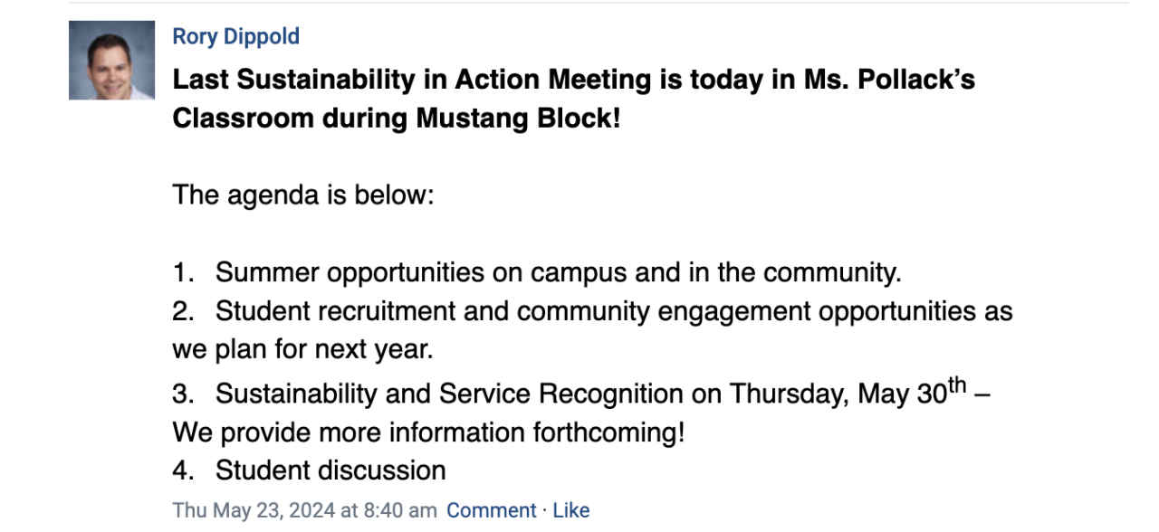The width and height of the screenshot is (1159, 532).
Task: Click "We provide more information forthcoming!" line
Action: (x=428, y=432)
